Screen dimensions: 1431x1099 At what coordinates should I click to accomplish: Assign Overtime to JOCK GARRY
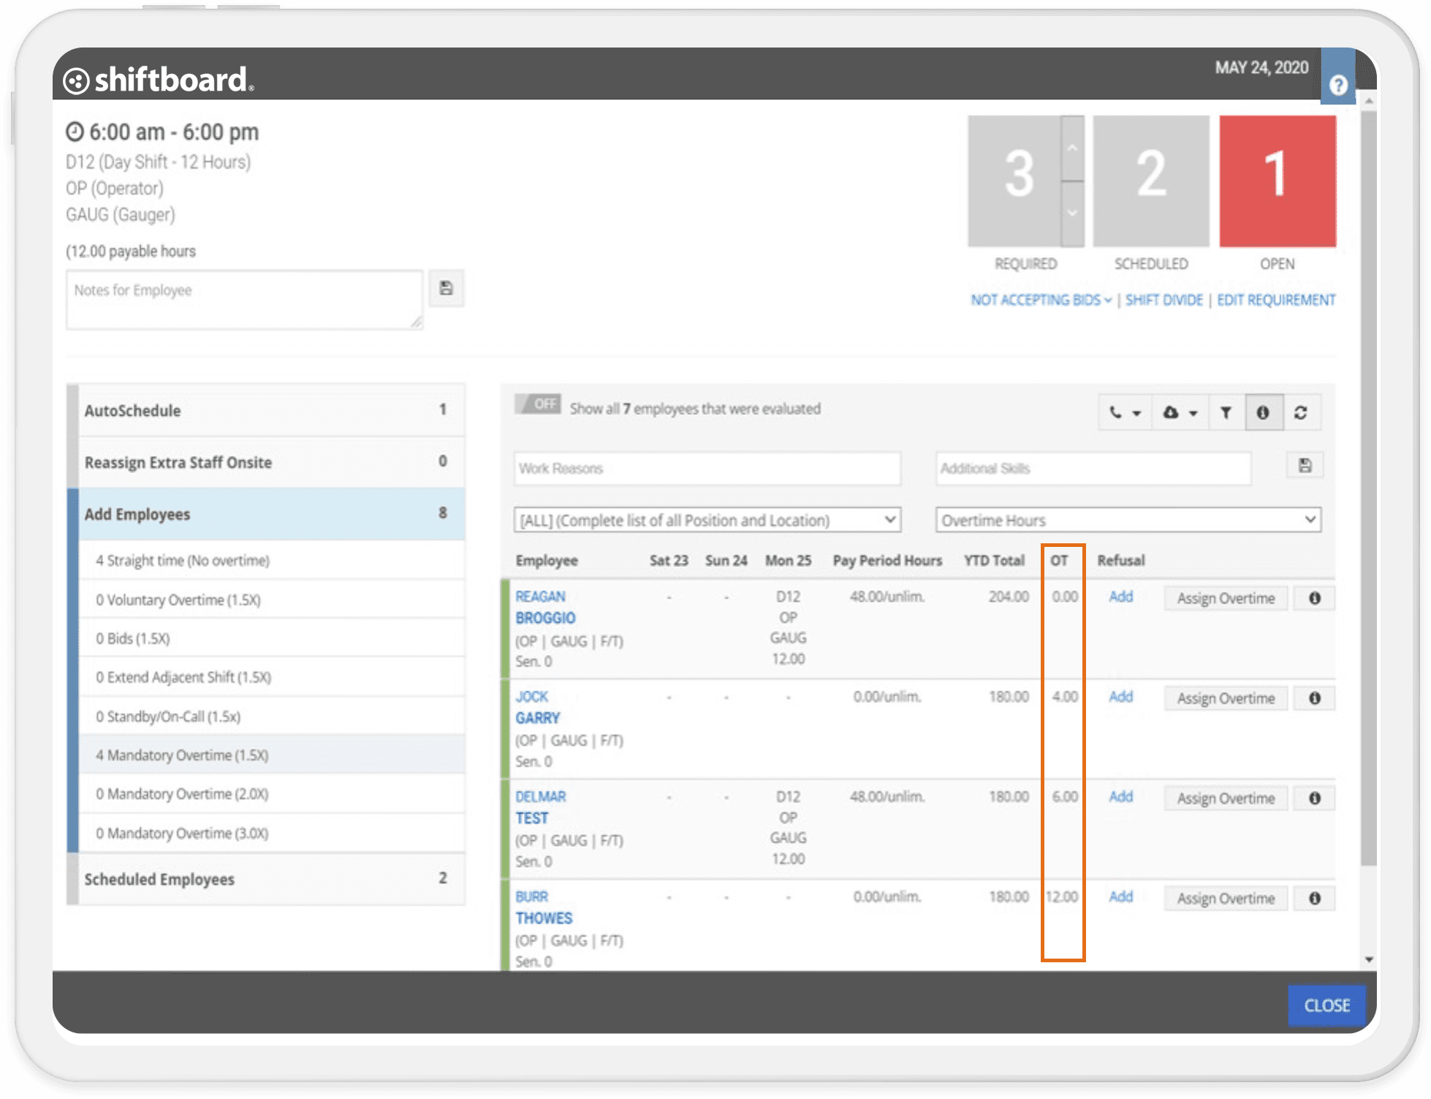1225,698
